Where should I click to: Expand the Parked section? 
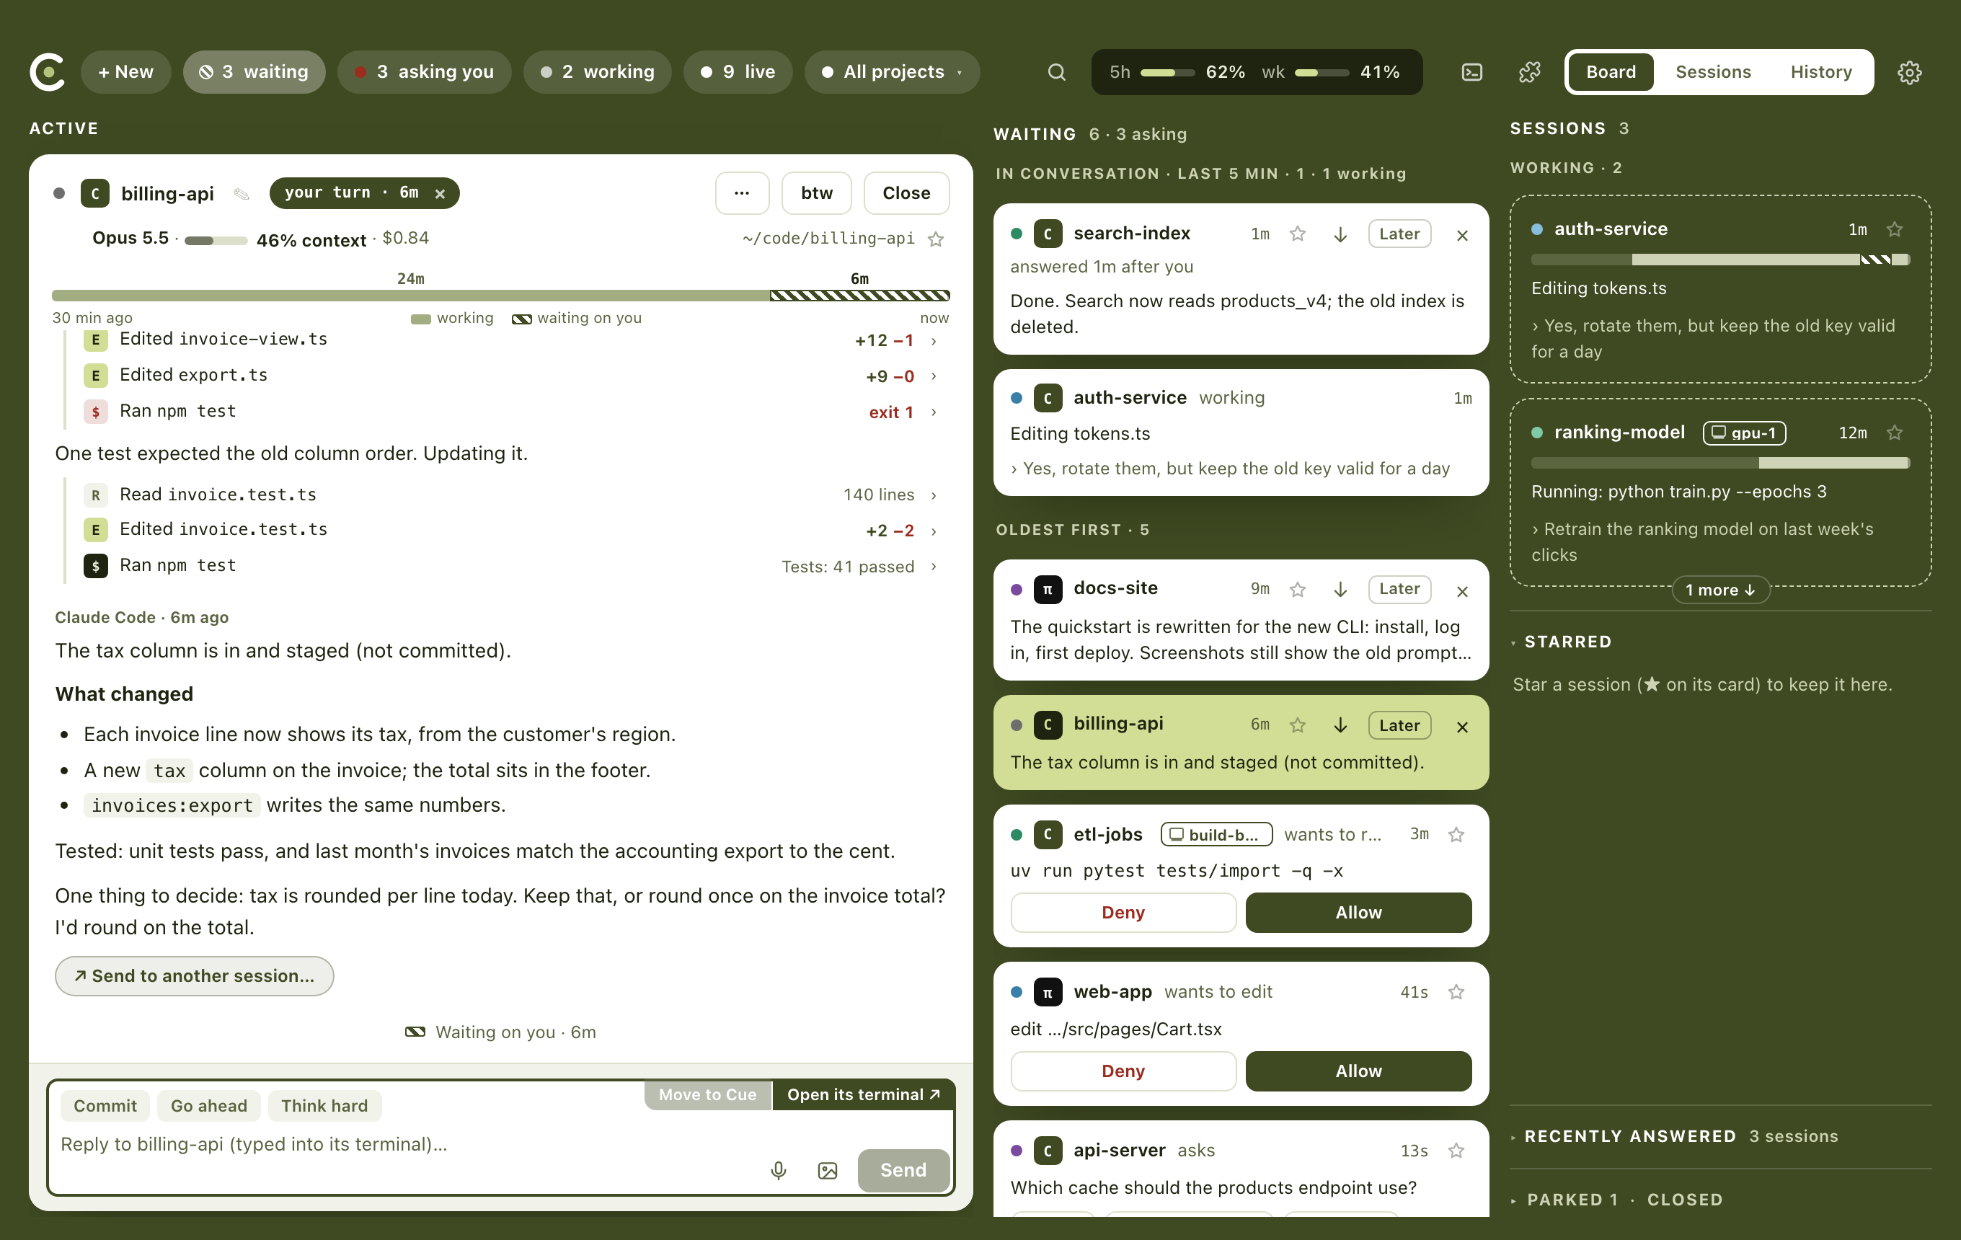(x=1565, y=1200)
